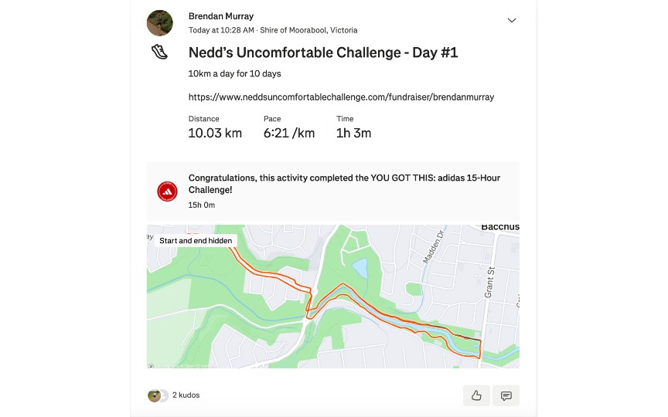
Task: Click the 'Today at 10:28 AM' timestamp
Action: click(221, 30)
